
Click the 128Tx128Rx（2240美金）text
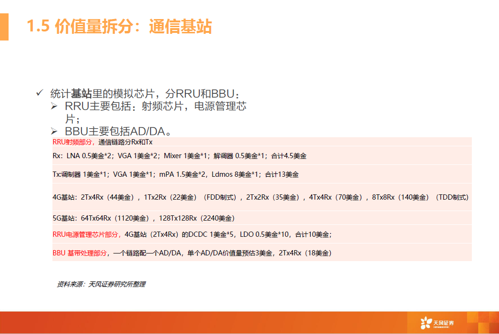click(x=196, y=218)
